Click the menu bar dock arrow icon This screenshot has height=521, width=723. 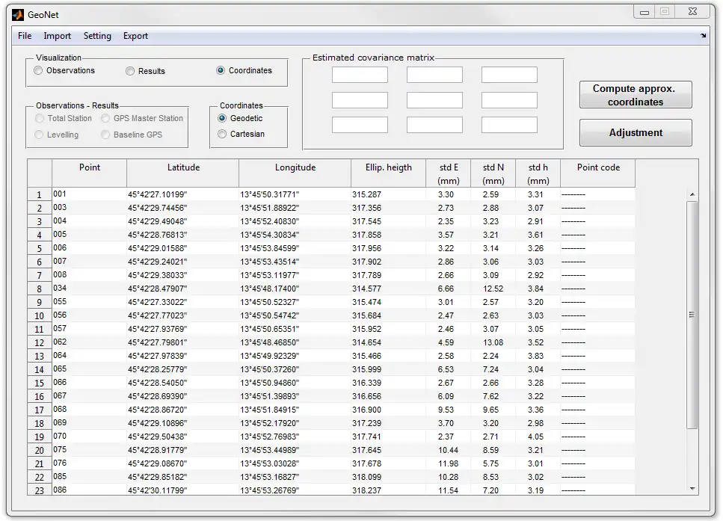click(703, 35)
